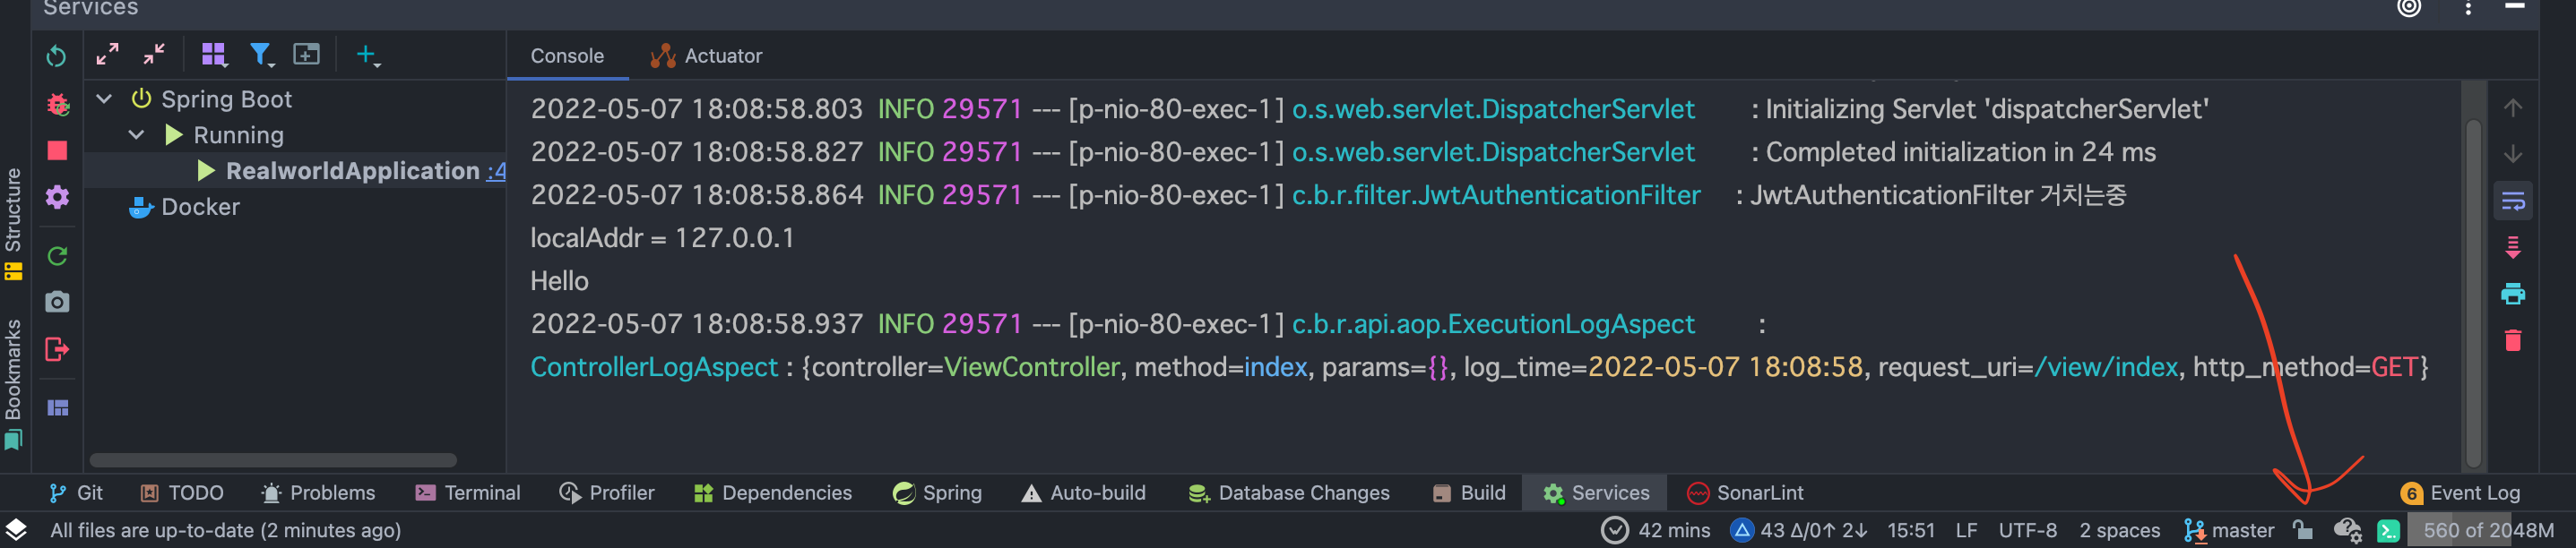Open Services panel options three-dot menu

pyautogui.click(x=2468, y=9)
